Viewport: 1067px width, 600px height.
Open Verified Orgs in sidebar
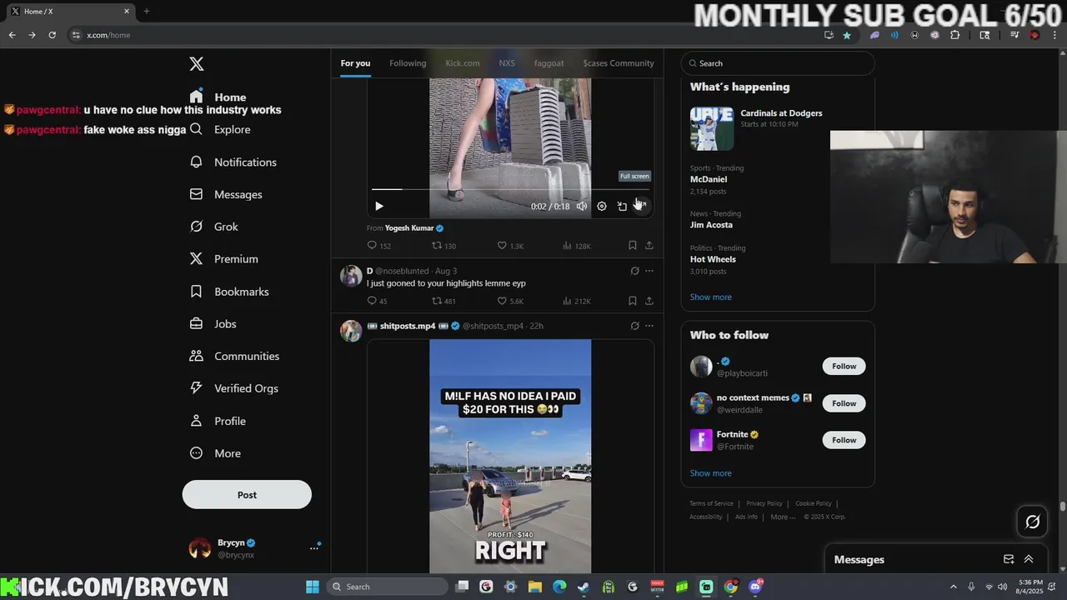(233, 388)
